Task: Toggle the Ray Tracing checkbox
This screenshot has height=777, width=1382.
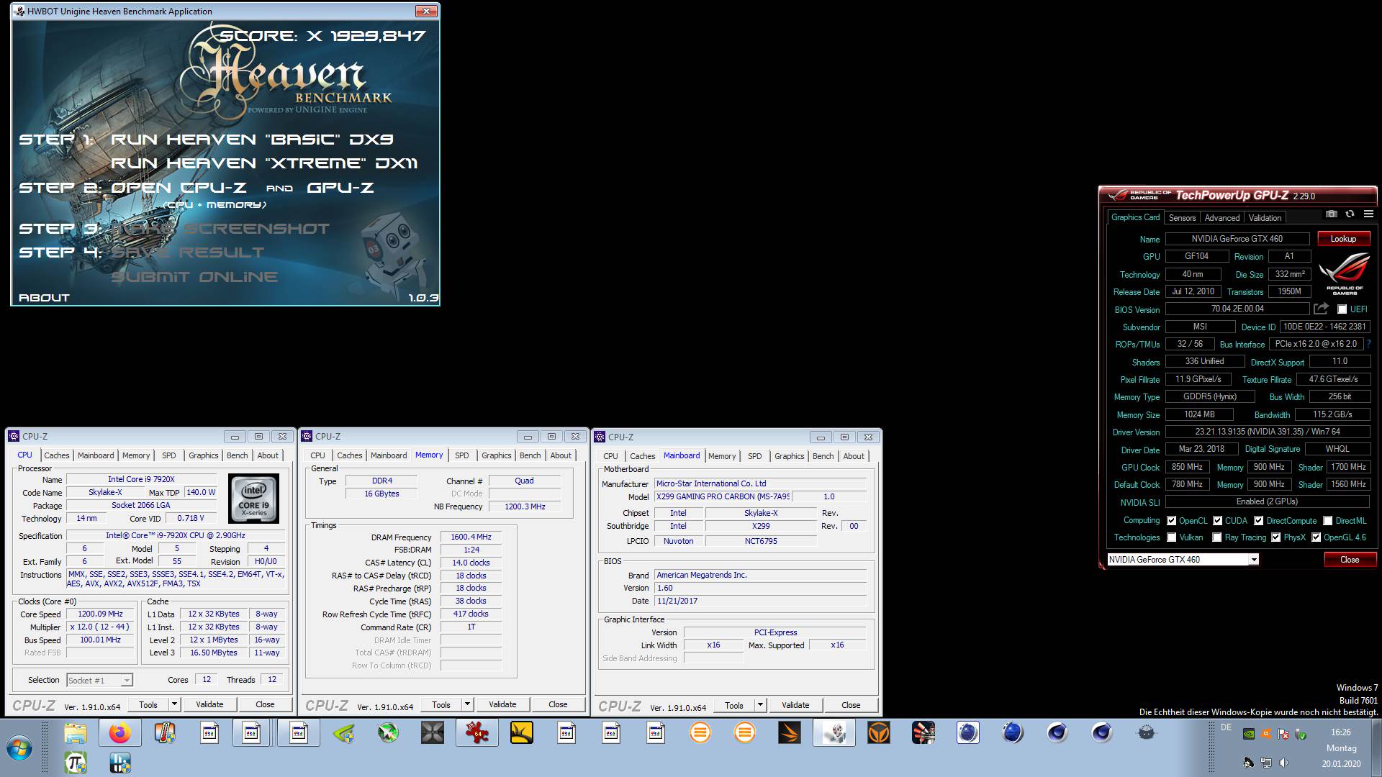Action: (1216, 537)
